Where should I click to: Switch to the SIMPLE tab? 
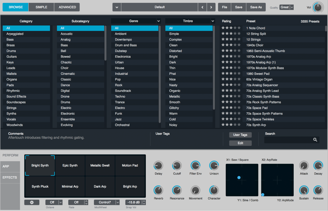click(41, 7)
